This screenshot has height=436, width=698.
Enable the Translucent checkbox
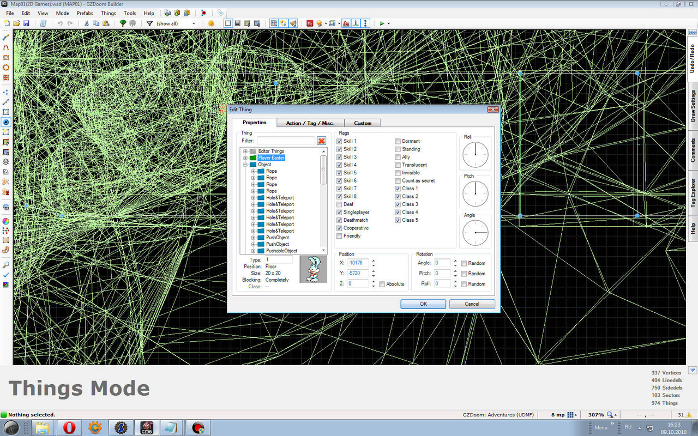coord(398,165)
